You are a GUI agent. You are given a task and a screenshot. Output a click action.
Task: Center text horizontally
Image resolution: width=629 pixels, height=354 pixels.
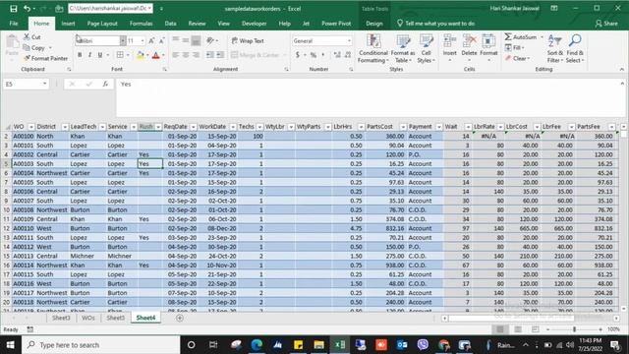(186, 55)
